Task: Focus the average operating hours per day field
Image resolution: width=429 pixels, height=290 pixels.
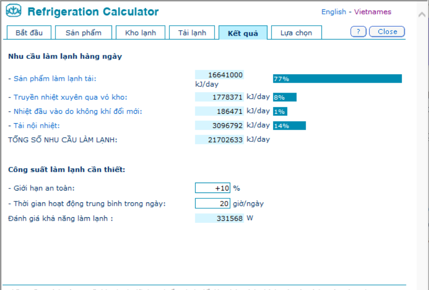Action: (213, 203)
